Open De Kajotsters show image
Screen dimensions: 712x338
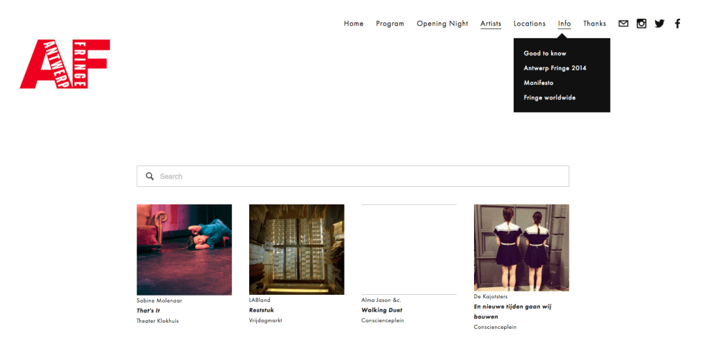tap(521, 247)
